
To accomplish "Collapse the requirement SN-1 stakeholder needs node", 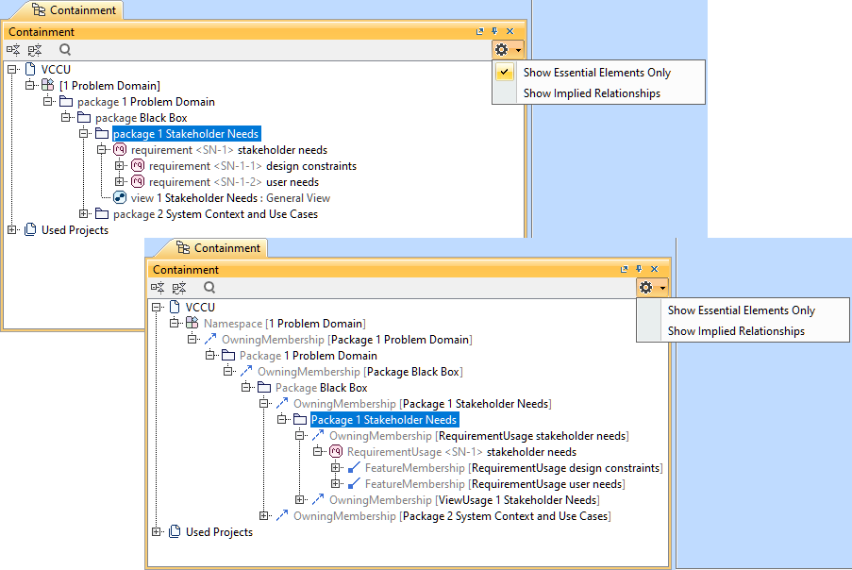I will point(102,150).
